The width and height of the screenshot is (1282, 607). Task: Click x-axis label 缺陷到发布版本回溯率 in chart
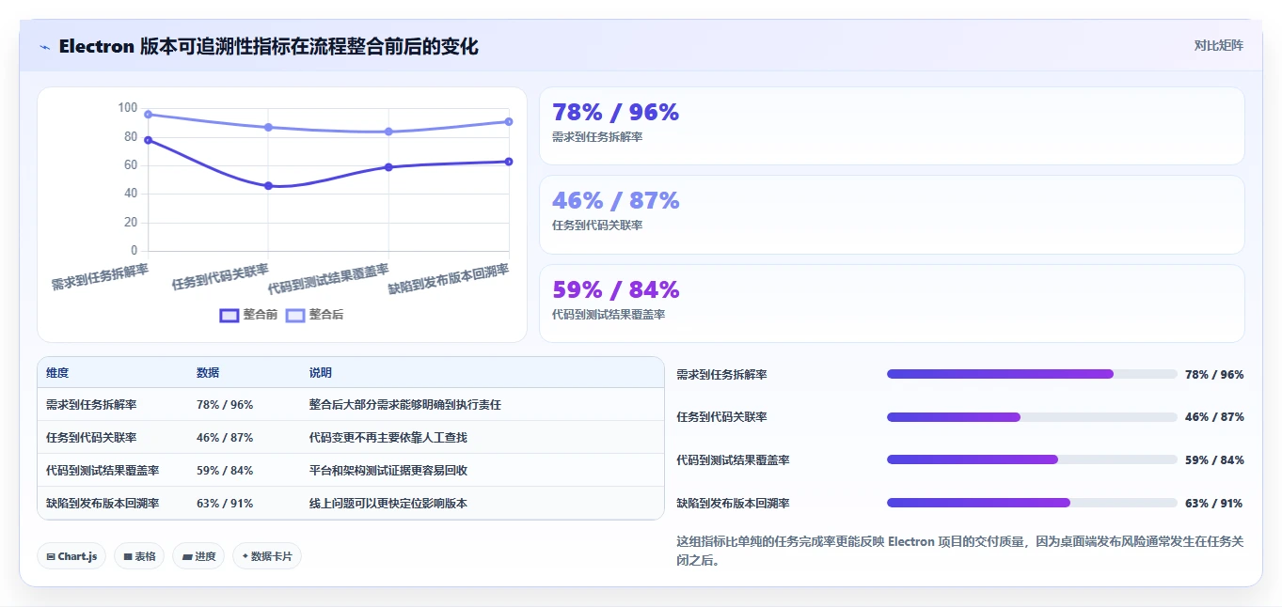click(x=449, y=279)
